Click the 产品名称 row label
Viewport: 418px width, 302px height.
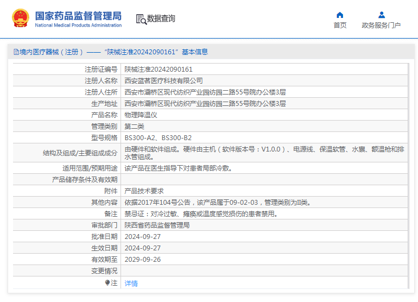[x=104, y=115]
